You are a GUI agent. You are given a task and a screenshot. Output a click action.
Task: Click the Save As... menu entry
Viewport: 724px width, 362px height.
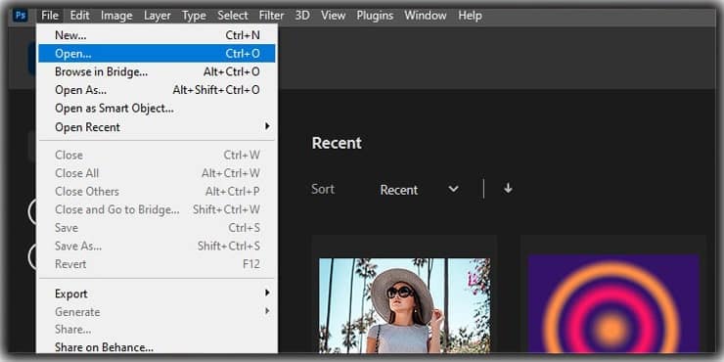[157, 247]
